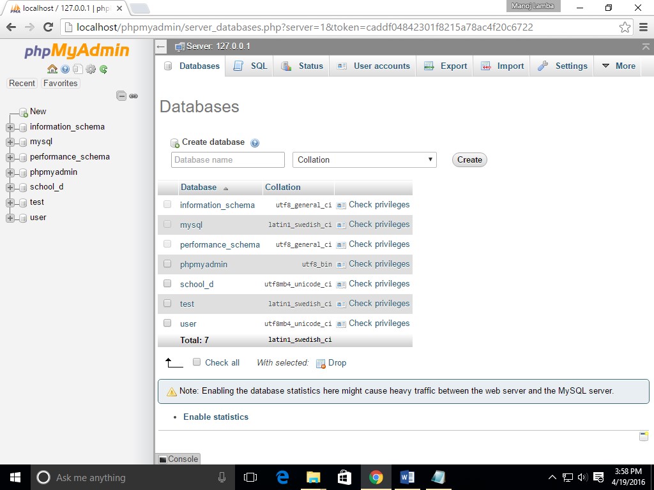Click New in the navigation tree
The width and height of the screenshot is (654, 490).
tap(38, 112)
